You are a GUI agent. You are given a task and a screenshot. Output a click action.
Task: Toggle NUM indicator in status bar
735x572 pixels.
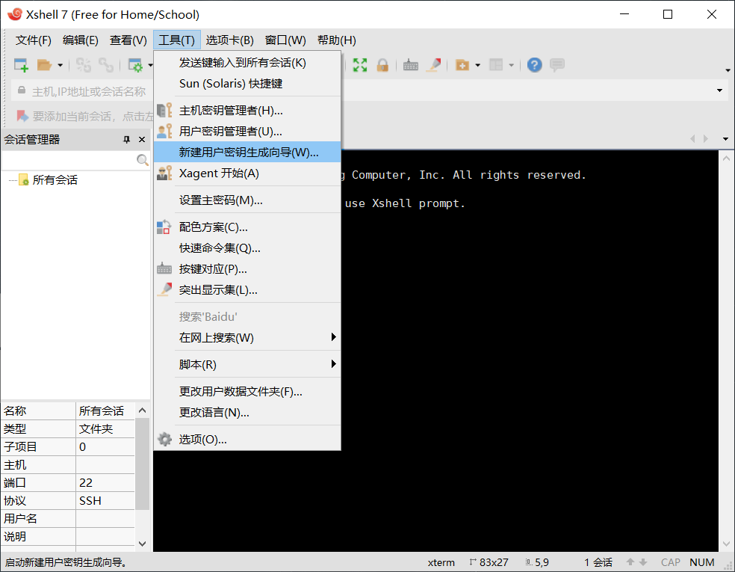(x=701, y=562)
